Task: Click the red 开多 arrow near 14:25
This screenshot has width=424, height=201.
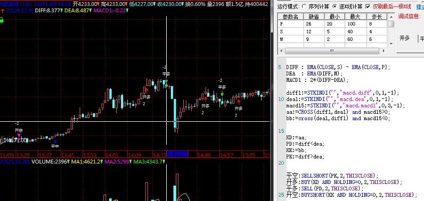Action: pos(146,90)
